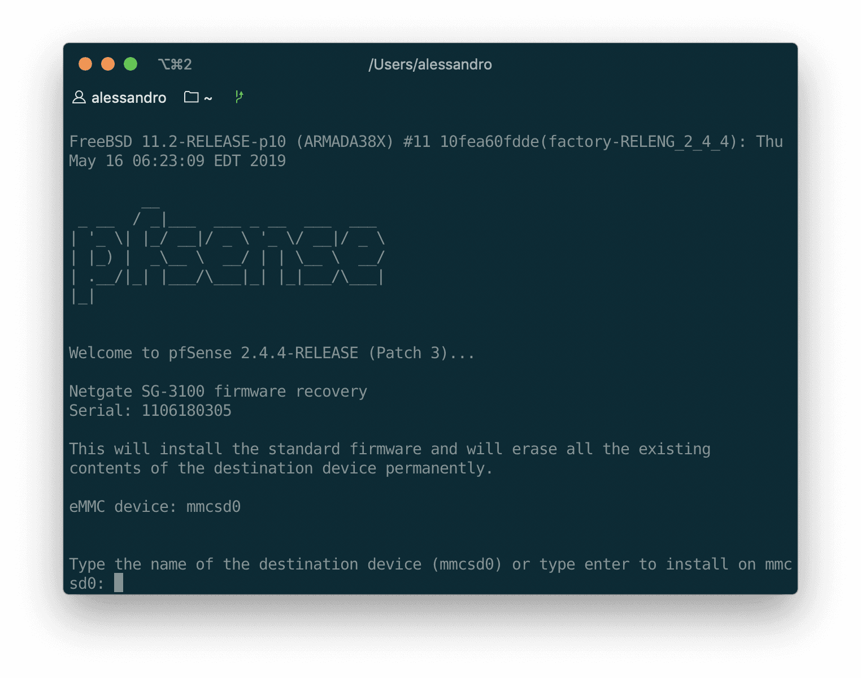861x678 pixels.
Task: Click the user profile icon beside alessandro
Action: click(x=79, y=97)
